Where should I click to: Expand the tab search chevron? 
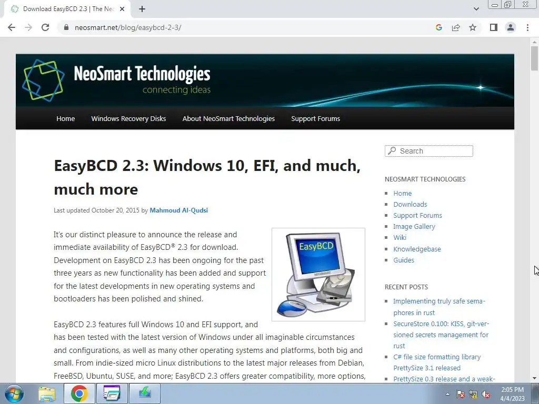(x=476, y=9)
